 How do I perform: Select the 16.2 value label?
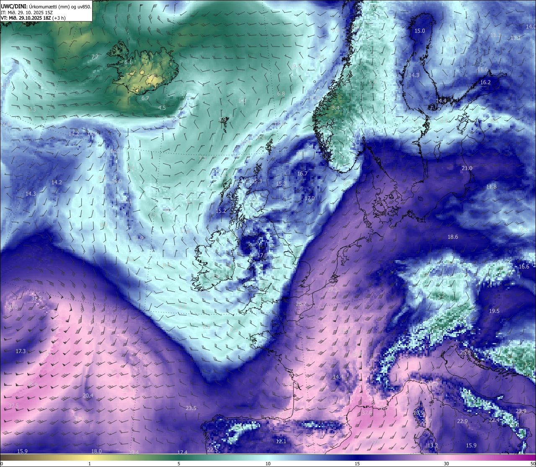coord(485,82)
